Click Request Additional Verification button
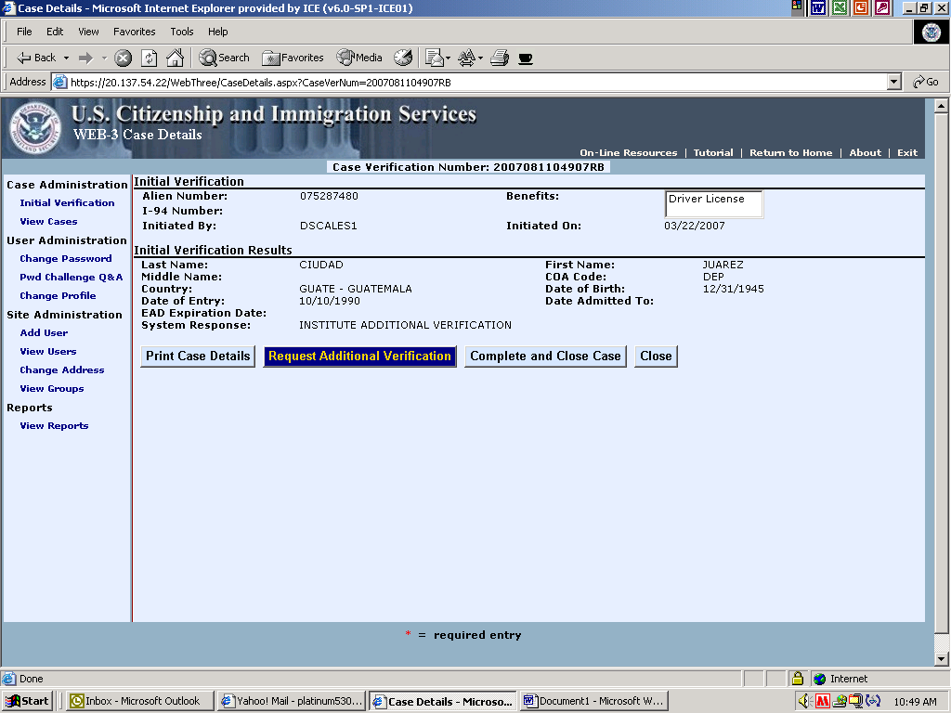951x713 pixels. [359, 356]
